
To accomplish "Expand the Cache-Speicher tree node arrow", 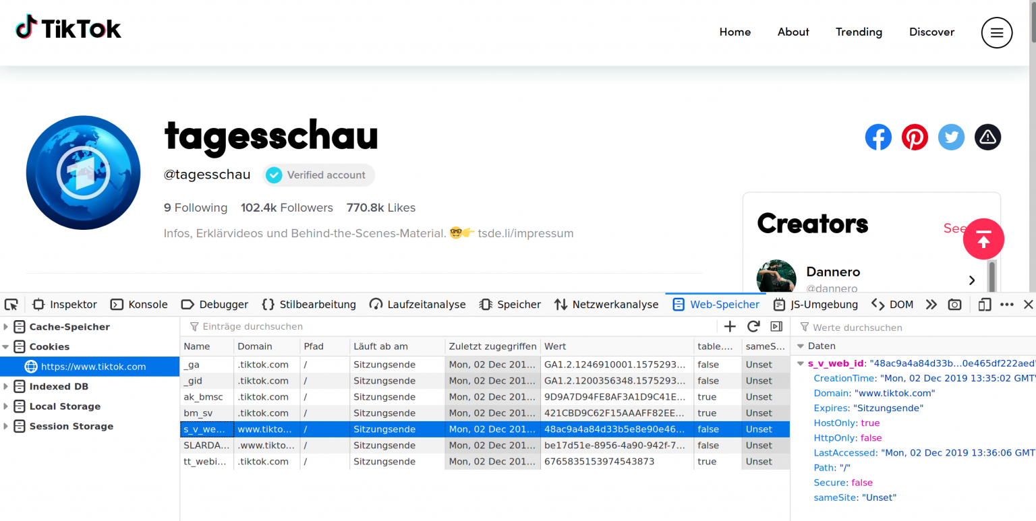I will click(6, 327).
